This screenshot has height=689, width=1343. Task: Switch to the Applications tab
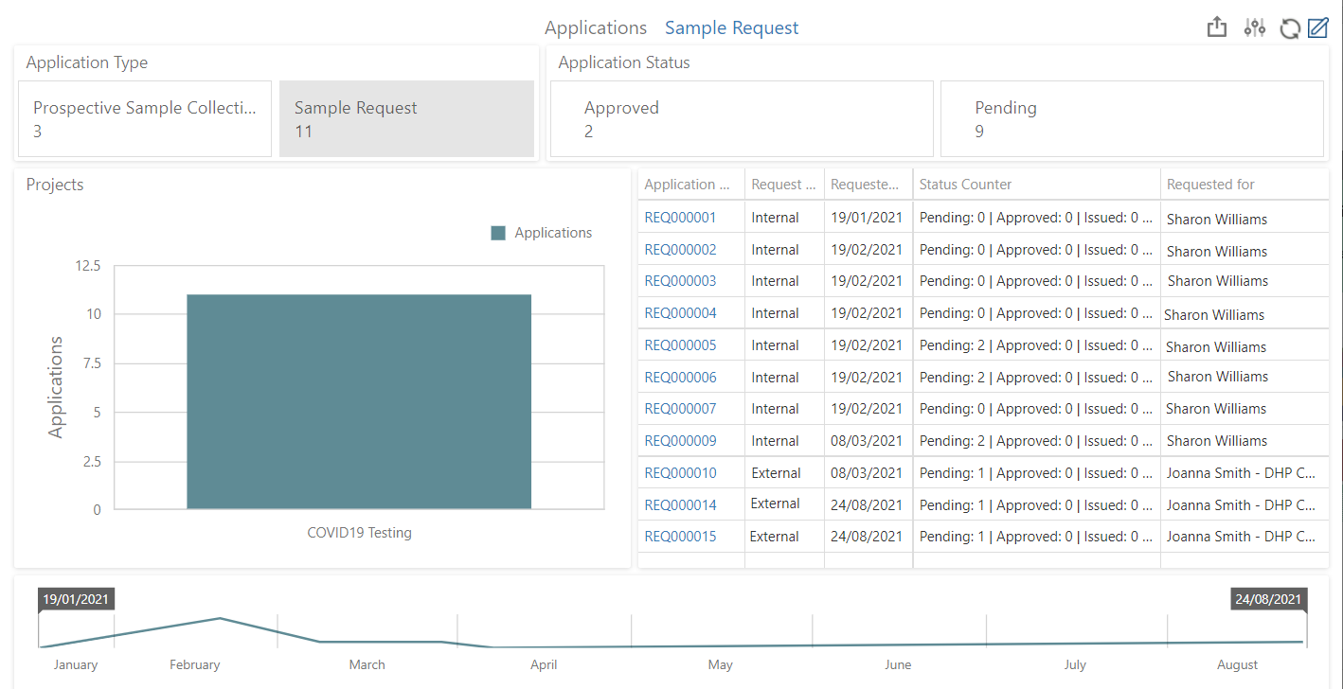tap(596, 27)
